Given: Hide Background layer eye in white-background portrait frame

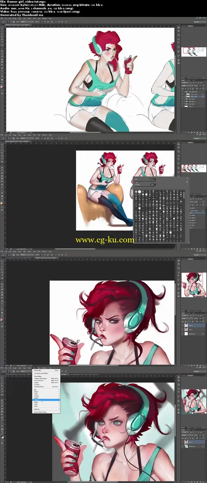Looking at the screenshot, I should [x=182, y=334].
